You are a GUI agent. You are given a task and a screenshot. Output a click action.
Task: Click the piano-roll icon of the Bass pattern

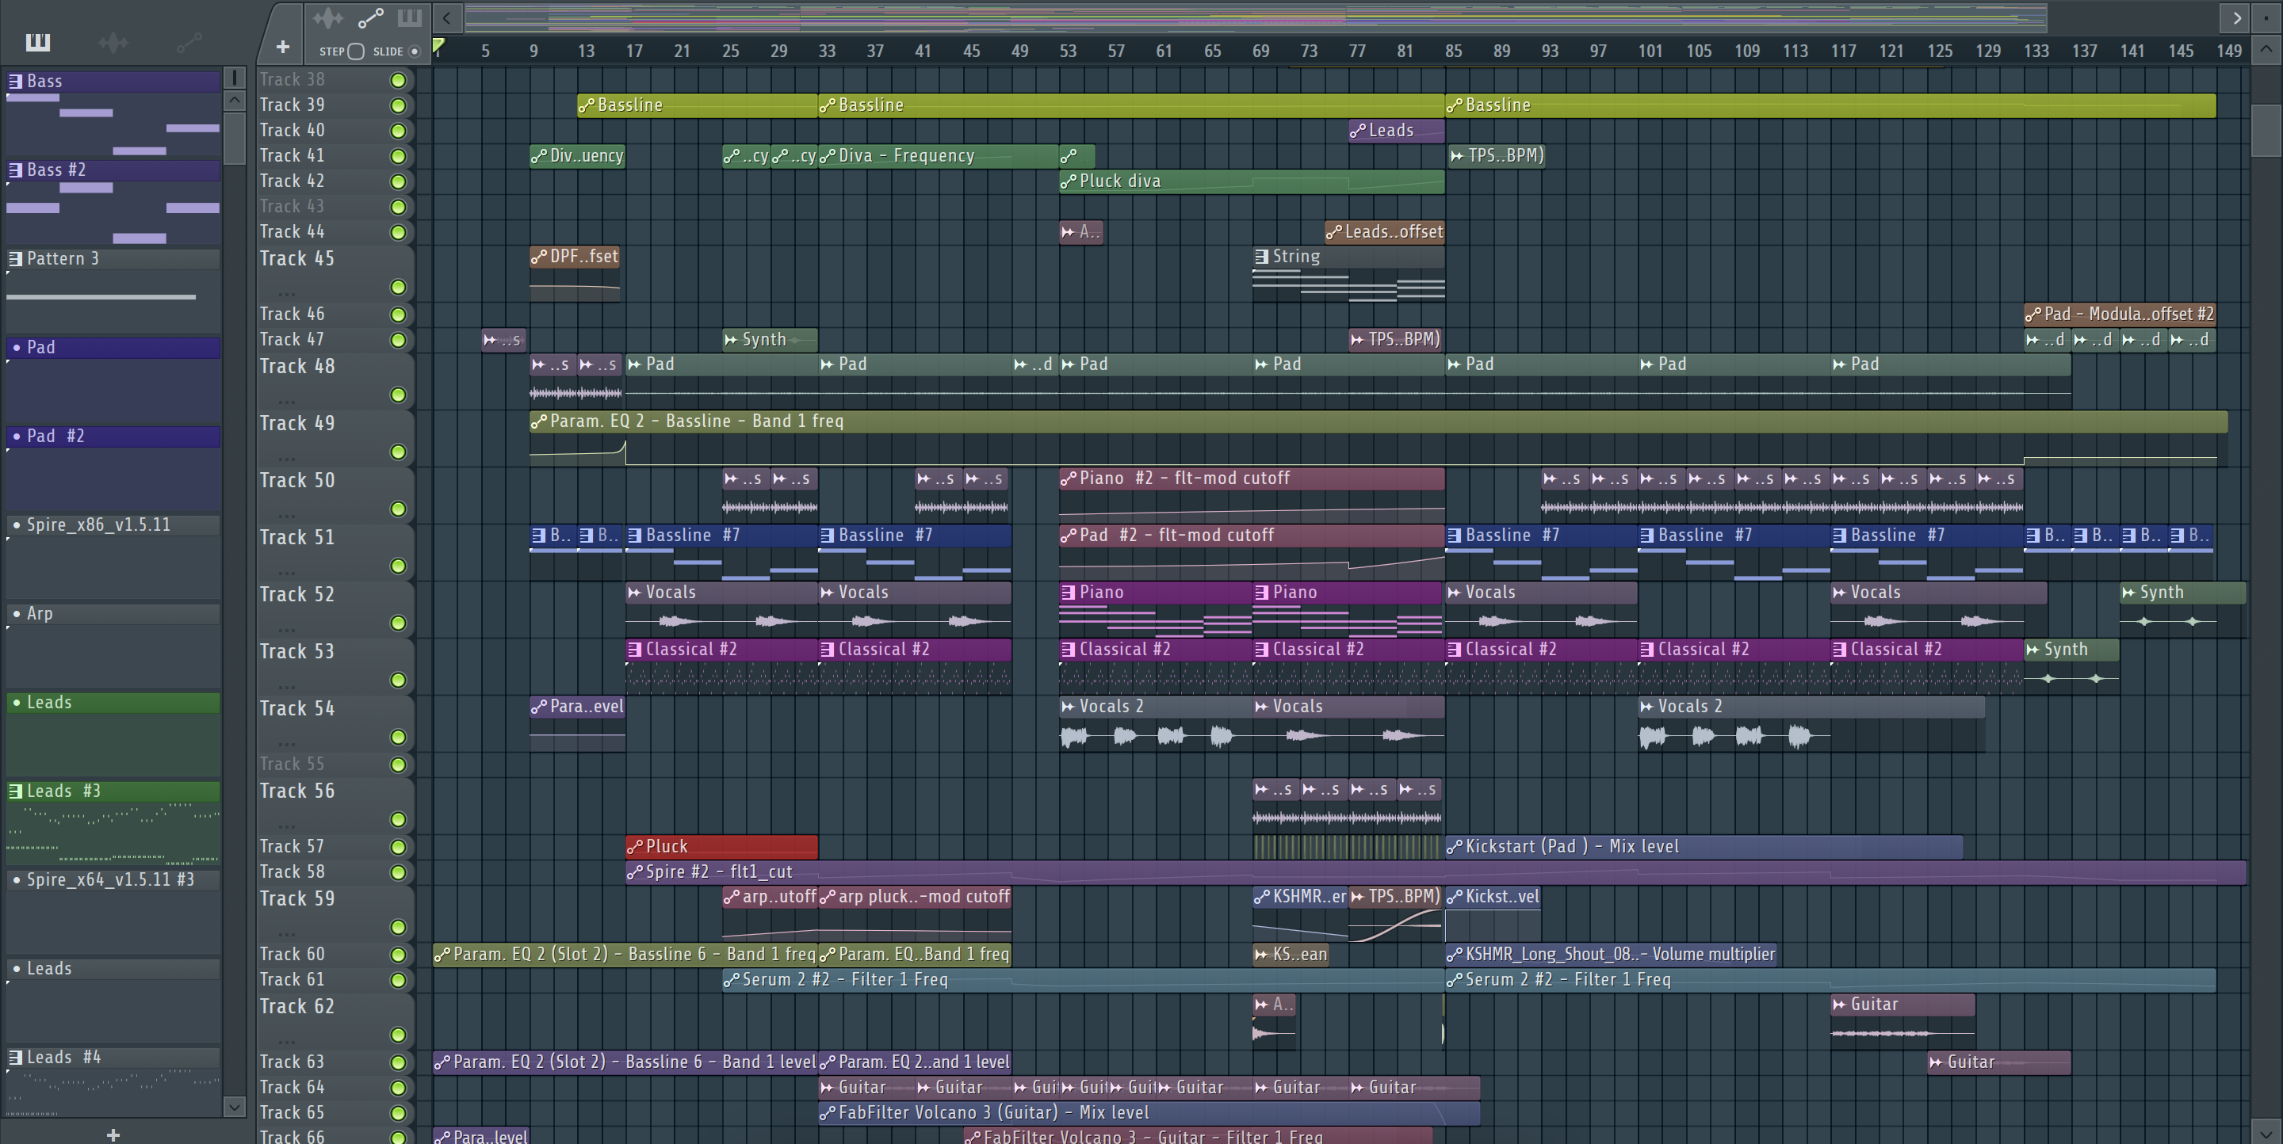click(x=15, y=82)
